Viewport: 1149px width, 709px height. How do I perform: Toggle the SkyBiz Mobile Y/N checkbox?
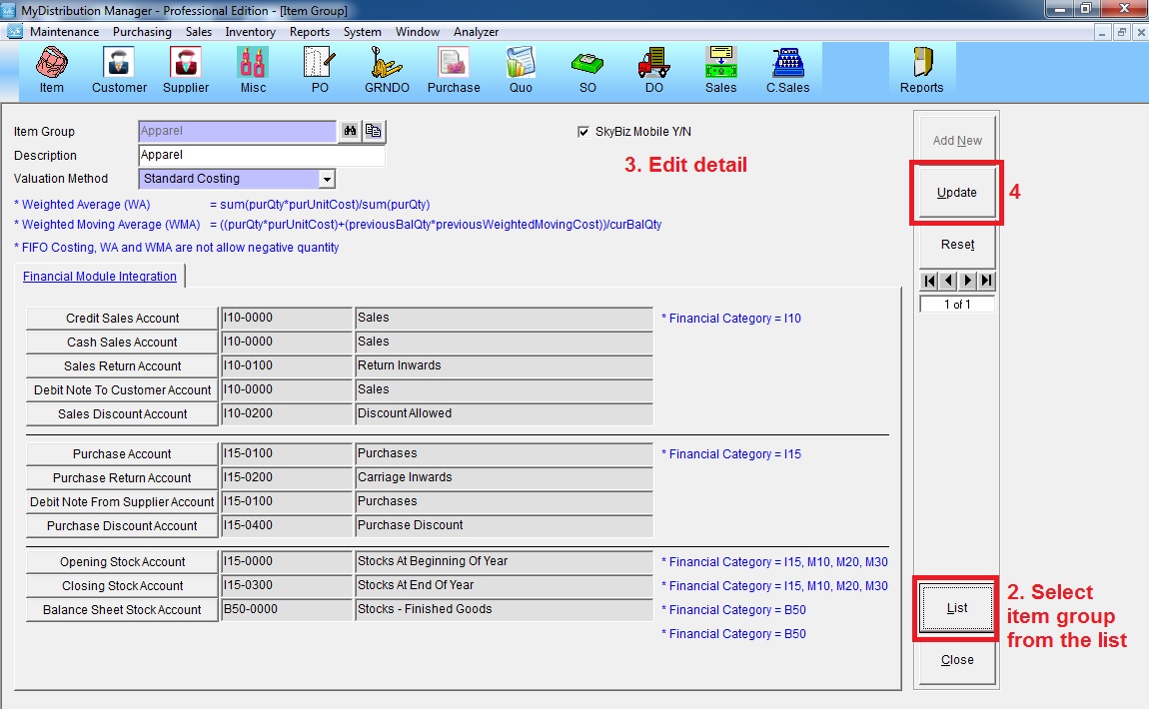pyautogui.click(x=583, y=132)
